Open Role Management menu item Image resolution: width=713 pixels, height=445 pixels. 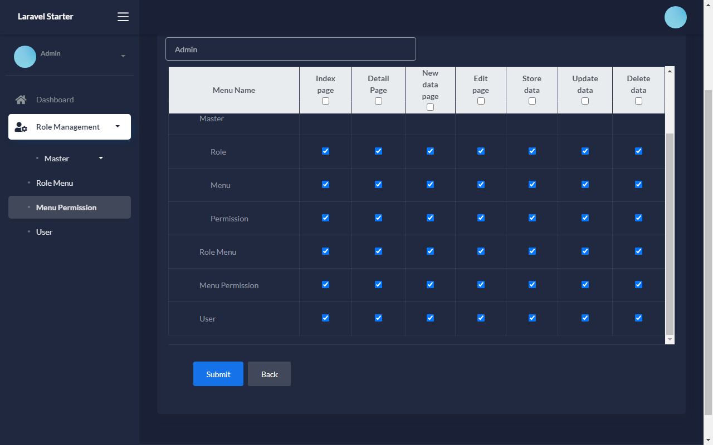70,127
